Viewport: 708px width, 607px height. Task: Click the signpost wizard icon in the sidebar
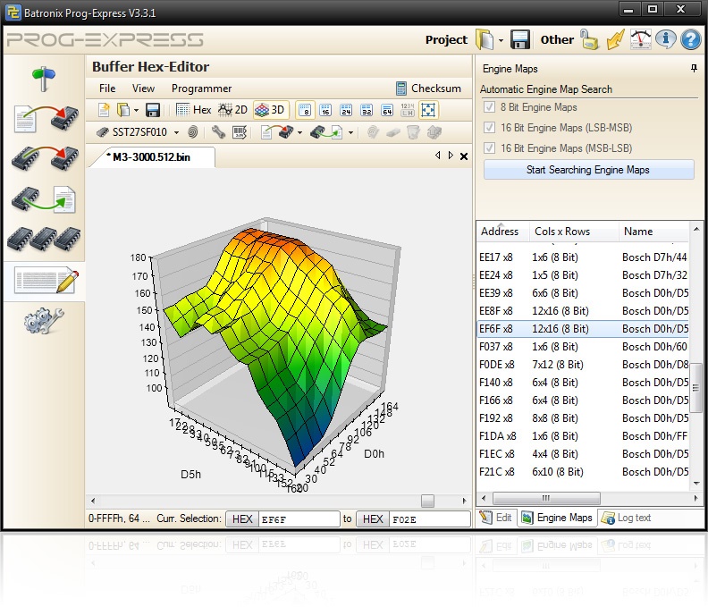pyautogui.click(x=44, y=78)
